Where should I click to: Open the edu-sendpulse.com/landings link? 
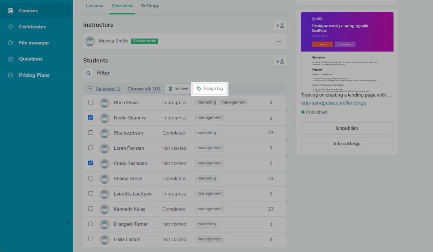[333, 103]
